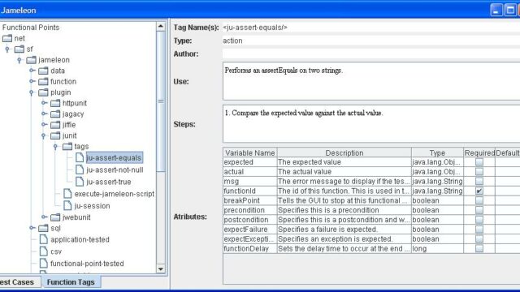Select the execute-jameleon-script tree item
Viewport: 520px width, 292px height.
[x=115, y=194]
